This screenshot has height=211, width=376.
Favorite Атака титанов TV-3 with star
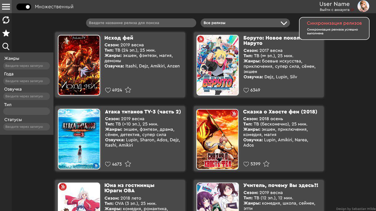tap(128, 164)
